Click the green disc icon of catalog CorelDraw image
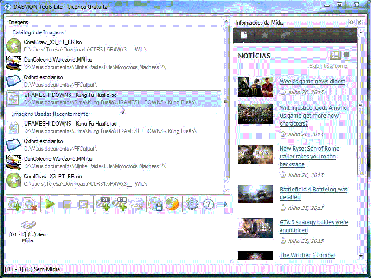 pos(14,46)
